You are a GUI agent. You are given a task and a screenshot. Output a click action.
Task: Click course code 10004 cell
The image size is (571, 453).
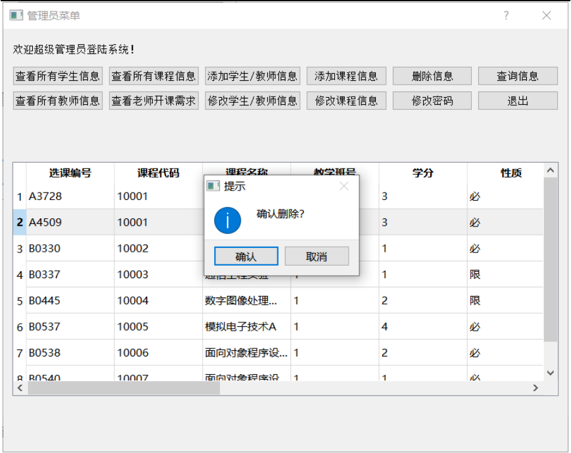[x=159, y=301]
